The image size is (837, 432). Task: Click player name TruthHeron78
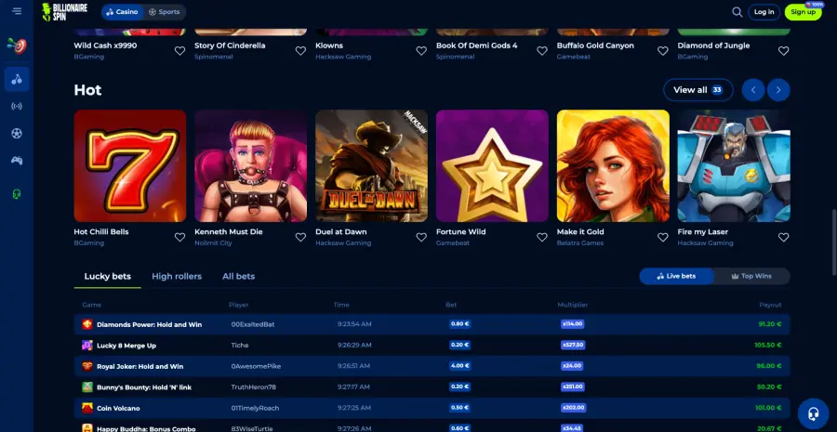pyautogui.click(x=253, y=386)
